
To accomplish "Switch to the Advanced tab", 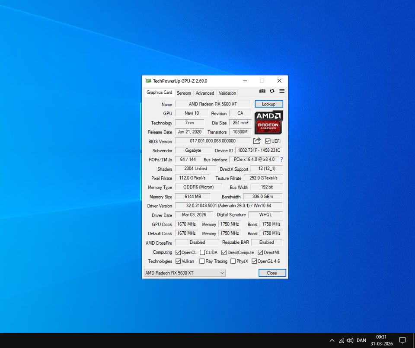I will tap(204, 93).
